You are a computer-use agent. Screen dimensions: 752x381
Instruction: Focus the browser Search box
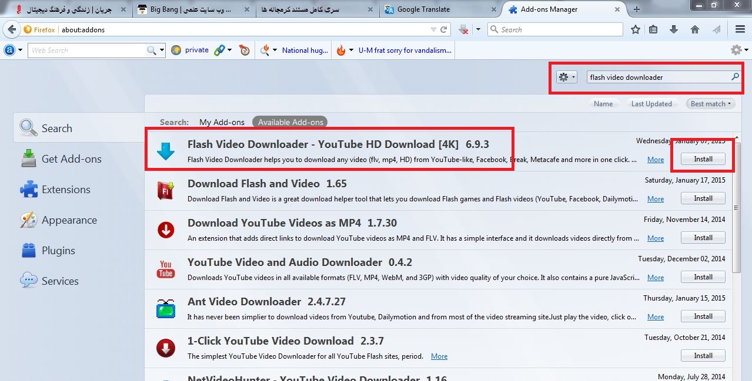click(555, 29)
